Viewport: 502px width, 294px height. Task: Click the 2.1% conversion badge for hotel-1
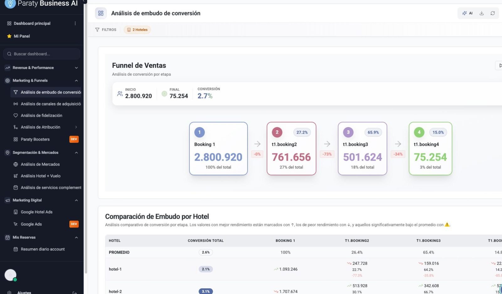click(206, 269)
